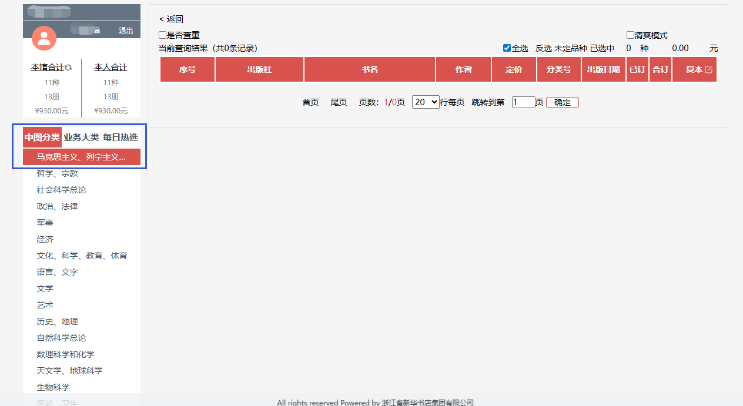The width and height of the screenshot is (743, 406).
Task: Uncheck the 全选 checkbox
Action: (507, 48)
